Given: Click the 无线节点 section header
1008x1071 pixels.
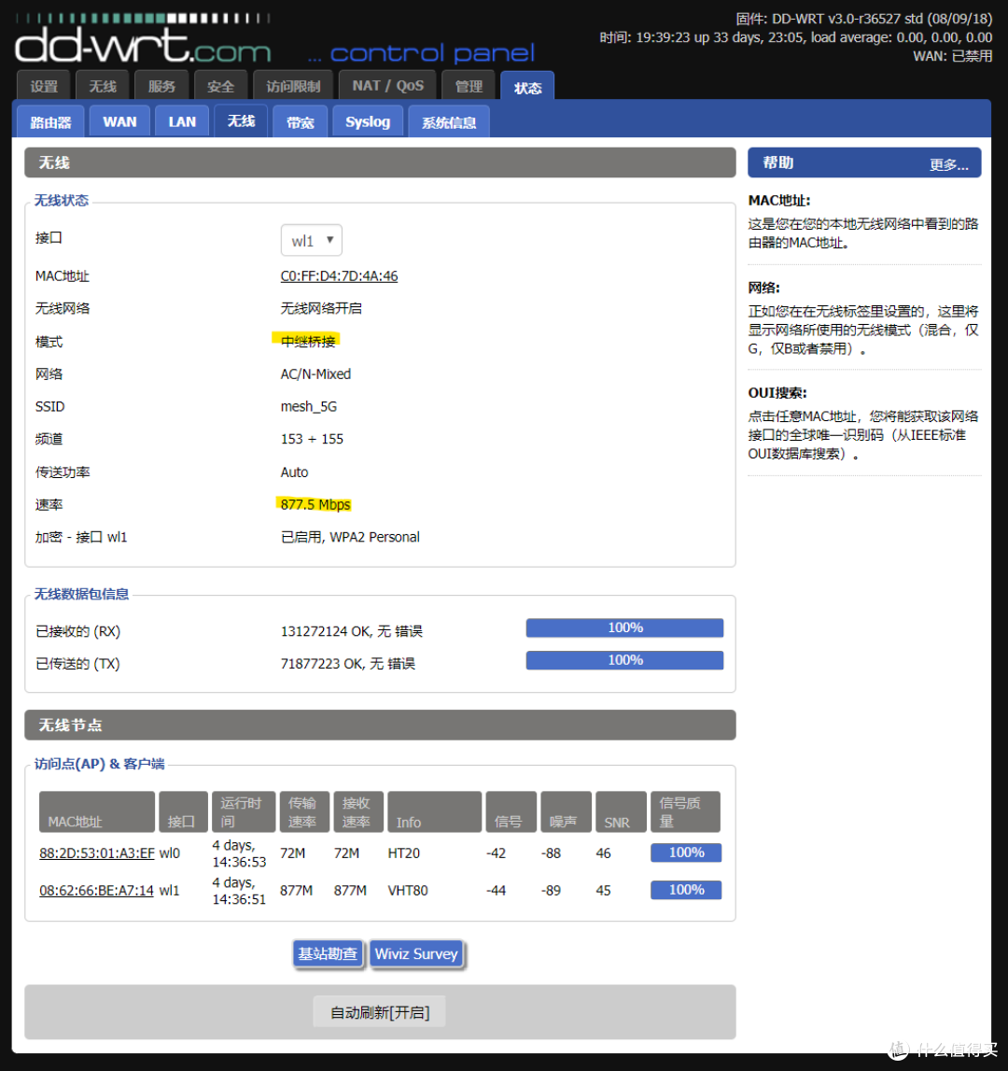Looking at the screenshot, I should [380, 725].
